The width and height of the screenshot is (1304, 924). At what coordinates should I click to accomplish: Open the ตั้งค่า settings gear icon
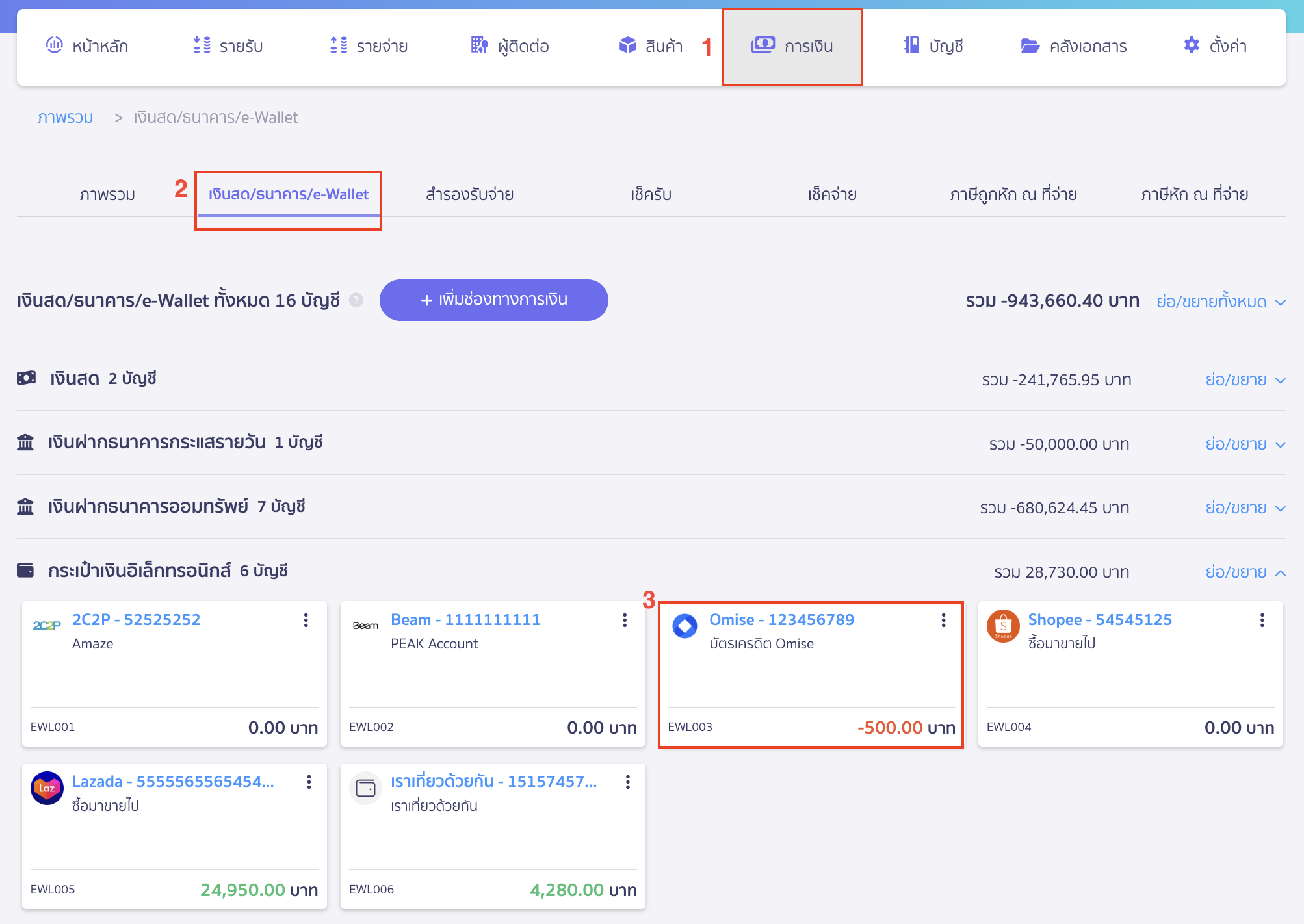click(x=1191, y=45)
